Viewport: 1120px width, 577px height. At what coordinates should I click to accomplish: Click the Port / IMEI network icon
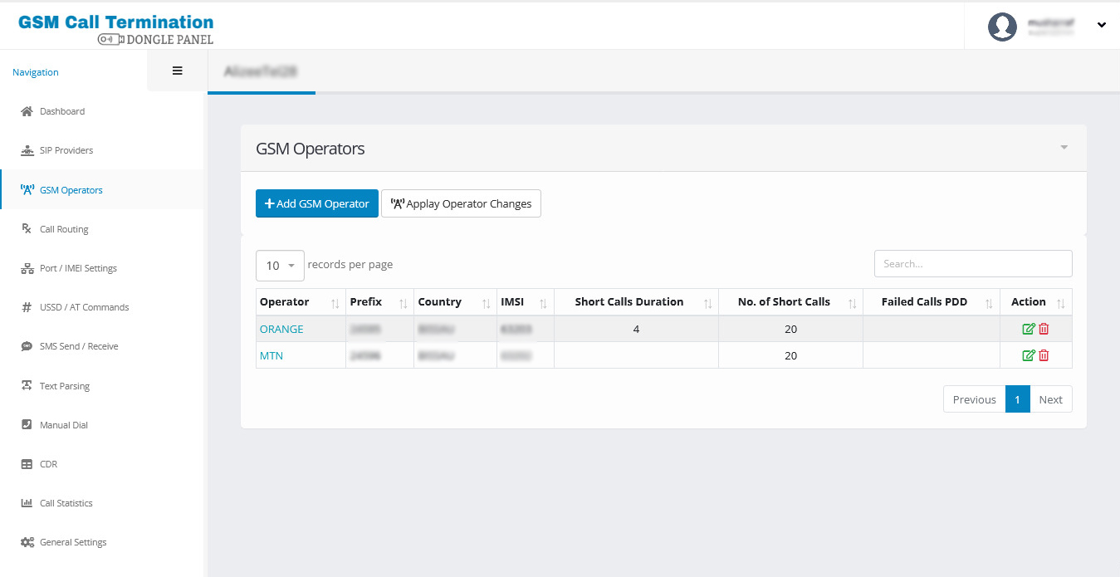tap(27, 268)
